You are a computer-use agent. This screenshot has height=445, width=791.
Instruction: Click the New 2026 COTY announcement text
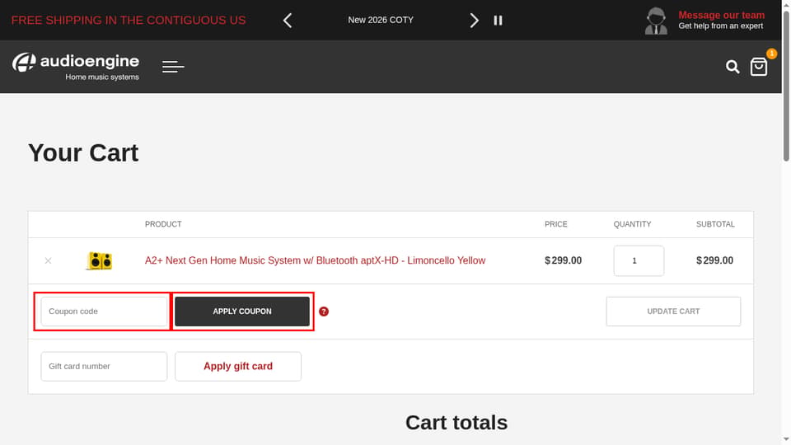pyautogui.click(x=381, y=20)
